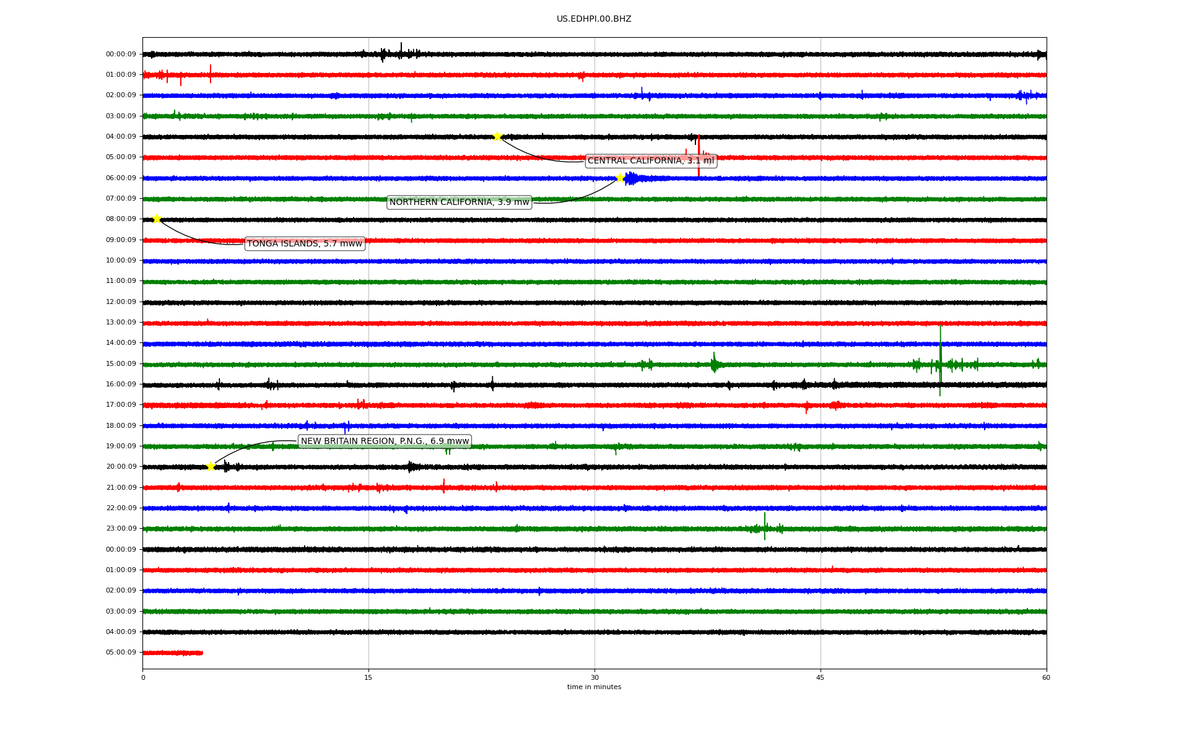
Task: Click the Tonga Islands earthquake star marker
Action: click(157, 219)
